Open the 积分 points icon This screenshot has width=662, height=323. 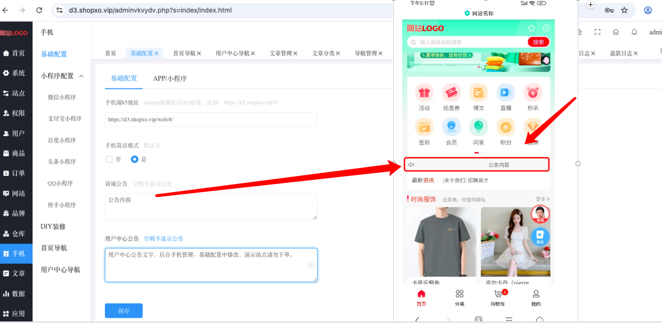pos(505,127)
